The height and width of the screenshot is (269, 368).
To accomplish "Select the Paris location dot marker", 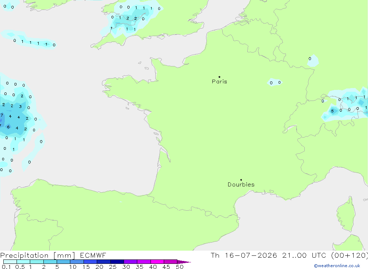I will (219, 77).
